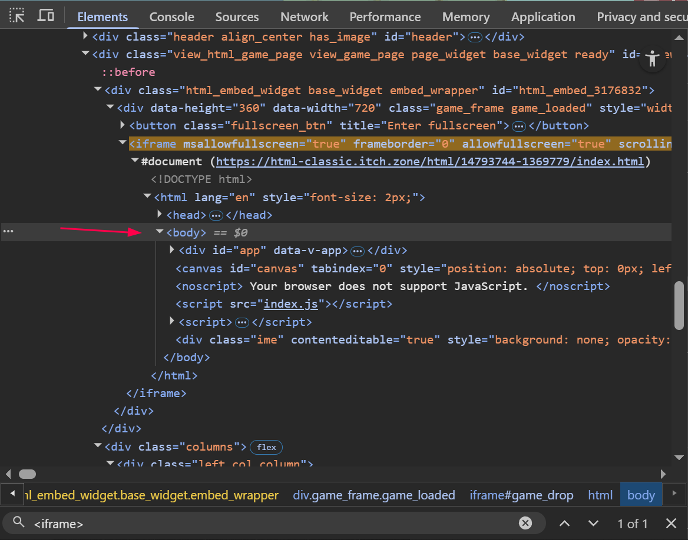Click the horizontal scrollbar right arrow
This screenshot has width=688, height=540.
pyautogui.click(x=663, y=474)
